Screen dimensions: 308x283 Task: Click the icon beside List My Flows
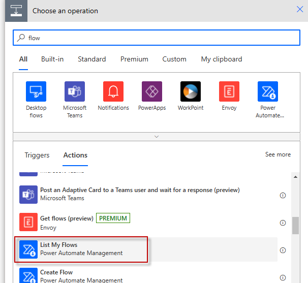click(x=28, y=249)
